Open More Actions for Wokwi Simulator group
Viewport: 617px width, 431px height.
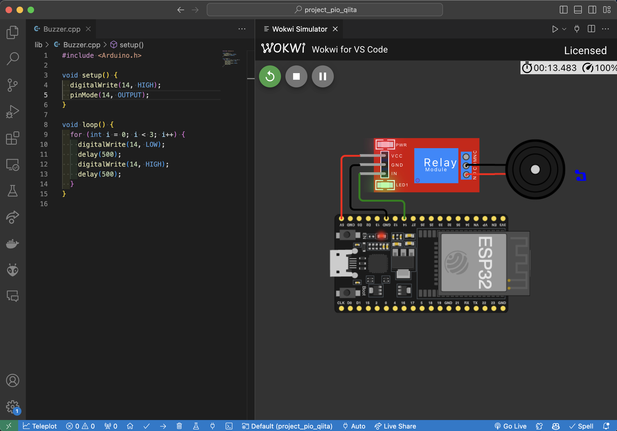point(605,29)
